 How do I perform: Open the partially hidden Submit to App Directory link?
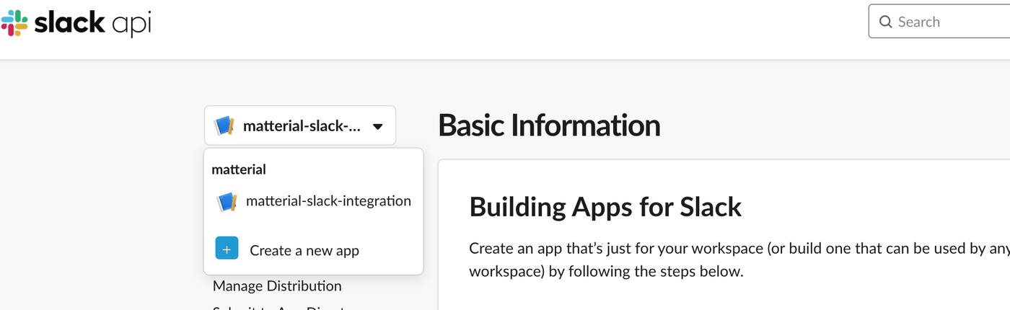[281, 308]
